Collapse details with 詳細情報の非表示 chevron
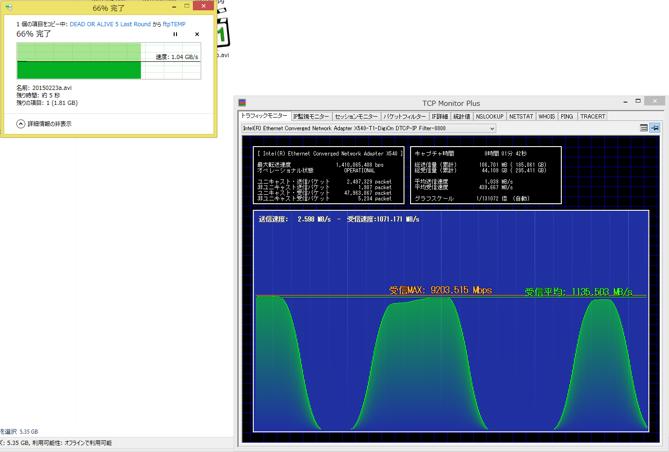 tap(21, 124)
